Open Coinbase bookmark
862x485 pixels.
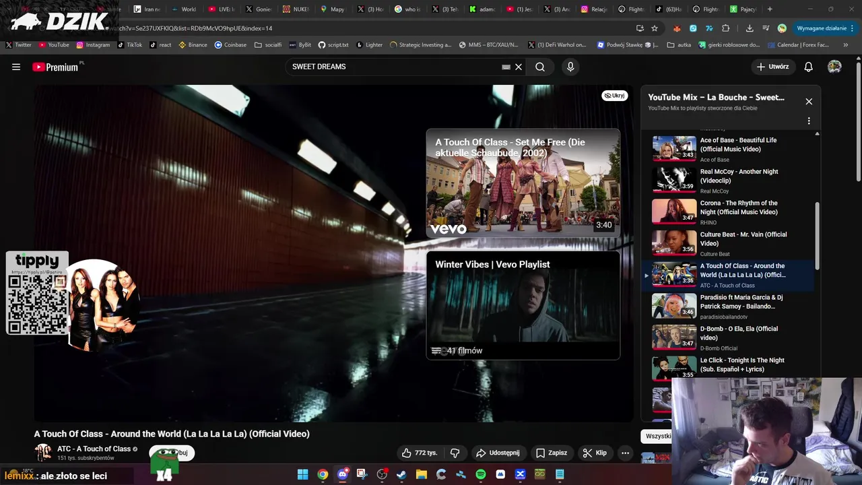230,44
